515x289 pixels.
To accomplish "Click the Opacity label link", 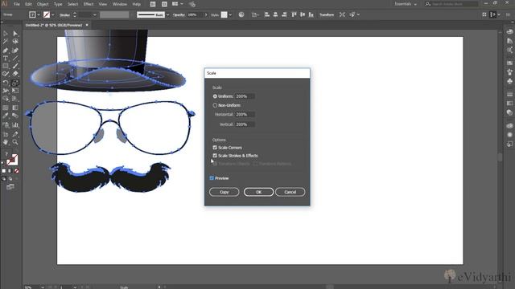I will tap(179, 14).
